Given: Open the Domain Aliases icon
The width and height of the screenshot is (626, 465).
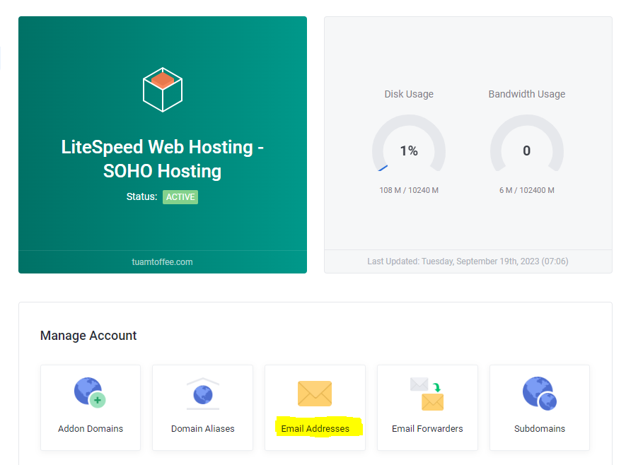Looking at the screenshot, I should [x=203, y=394].
